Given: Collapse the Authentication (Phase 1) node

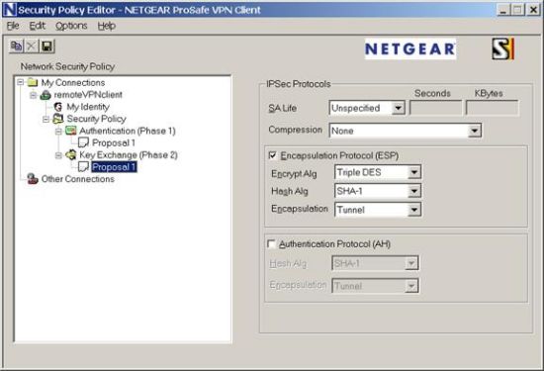Looking at the screenshot, I should click(x=58, y=132).
